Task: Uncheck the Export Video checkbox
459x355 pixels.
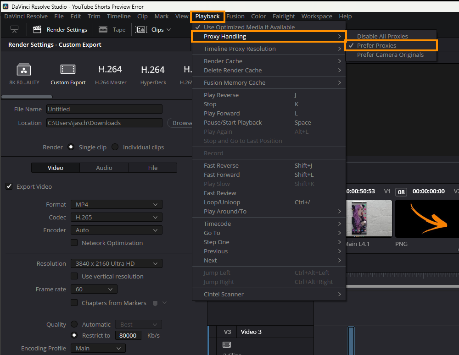Action: pos(9,186)
